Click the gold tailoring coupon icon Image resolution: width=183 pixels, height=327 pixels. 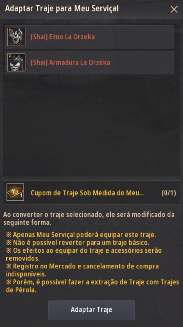click(x=15, y=192)
